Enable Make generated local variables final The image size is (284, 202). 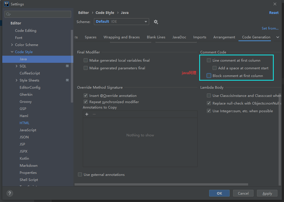(x=86, y=60)
